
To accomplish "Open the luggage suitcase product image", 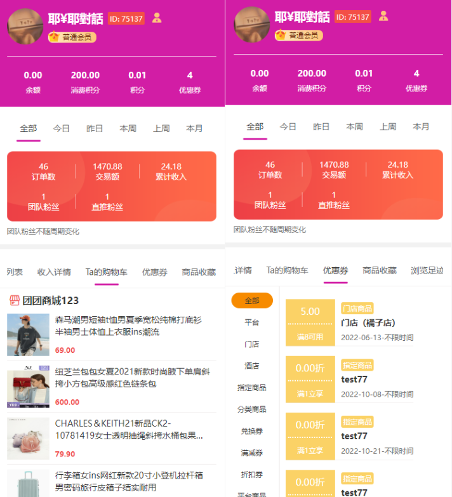I will 28,483.
